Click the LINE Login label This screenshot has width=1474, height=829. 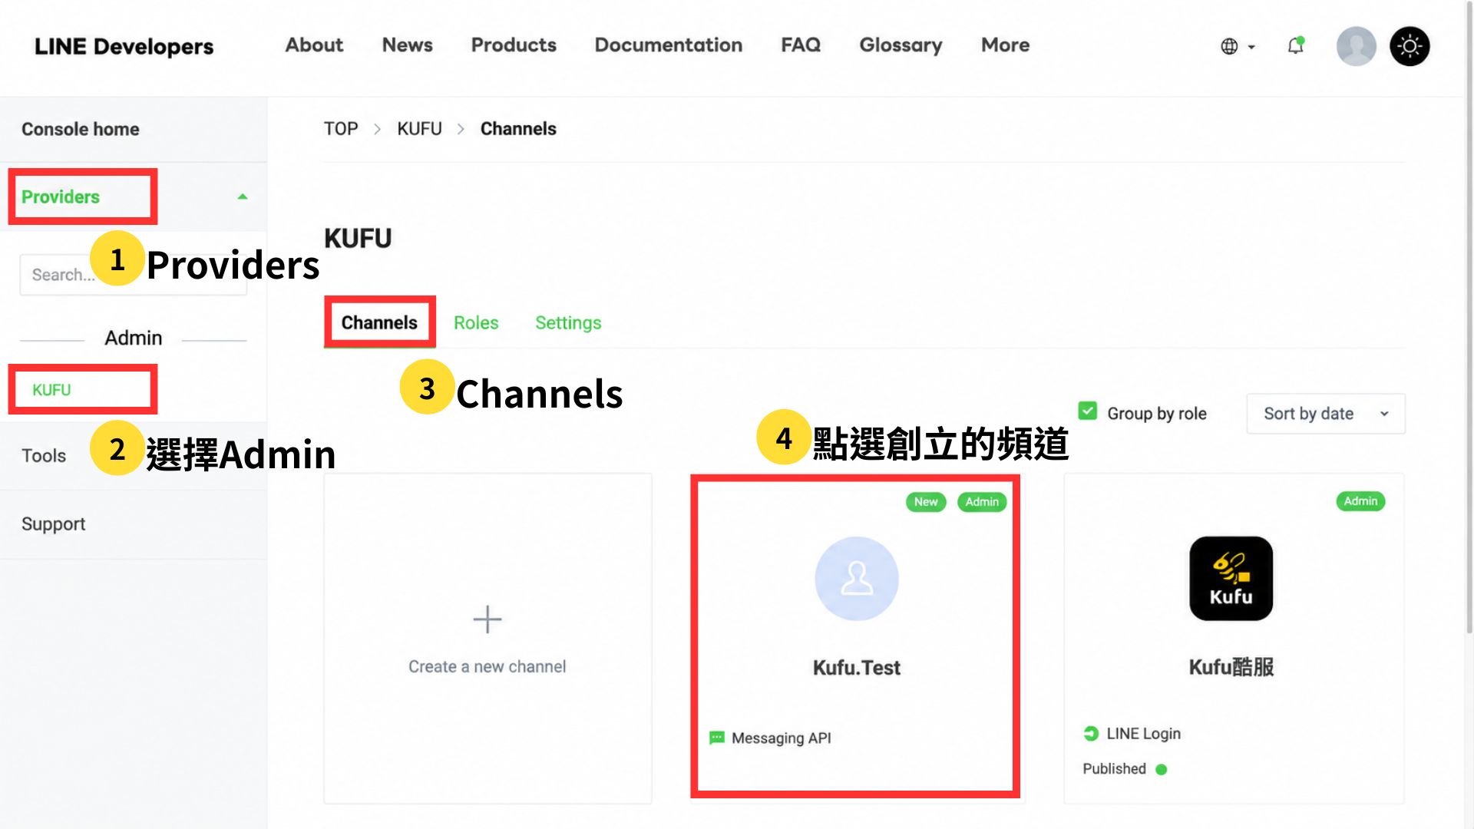(1144, 734)
